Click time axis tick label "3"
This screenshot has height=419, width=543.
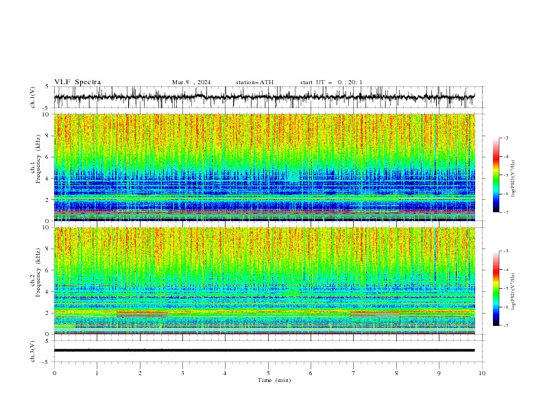click(182, 373)
